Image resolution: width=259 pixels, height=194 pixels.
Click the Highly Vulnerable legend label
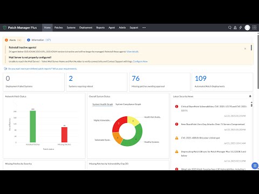coord(102,120)
